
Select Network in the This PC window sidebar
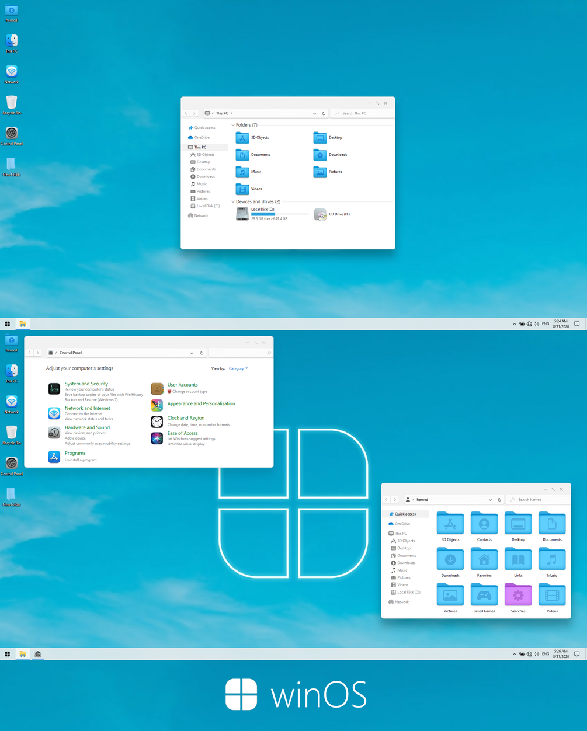click(x=198, y=216)
